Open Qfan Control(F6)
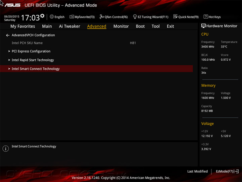 point(114,17)
